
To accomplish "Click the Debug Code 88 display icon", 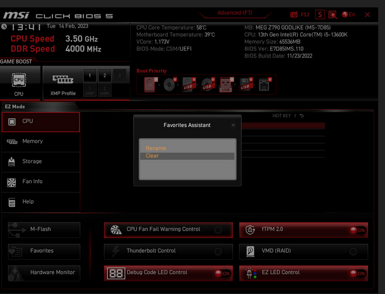I will tap(116, 273).
